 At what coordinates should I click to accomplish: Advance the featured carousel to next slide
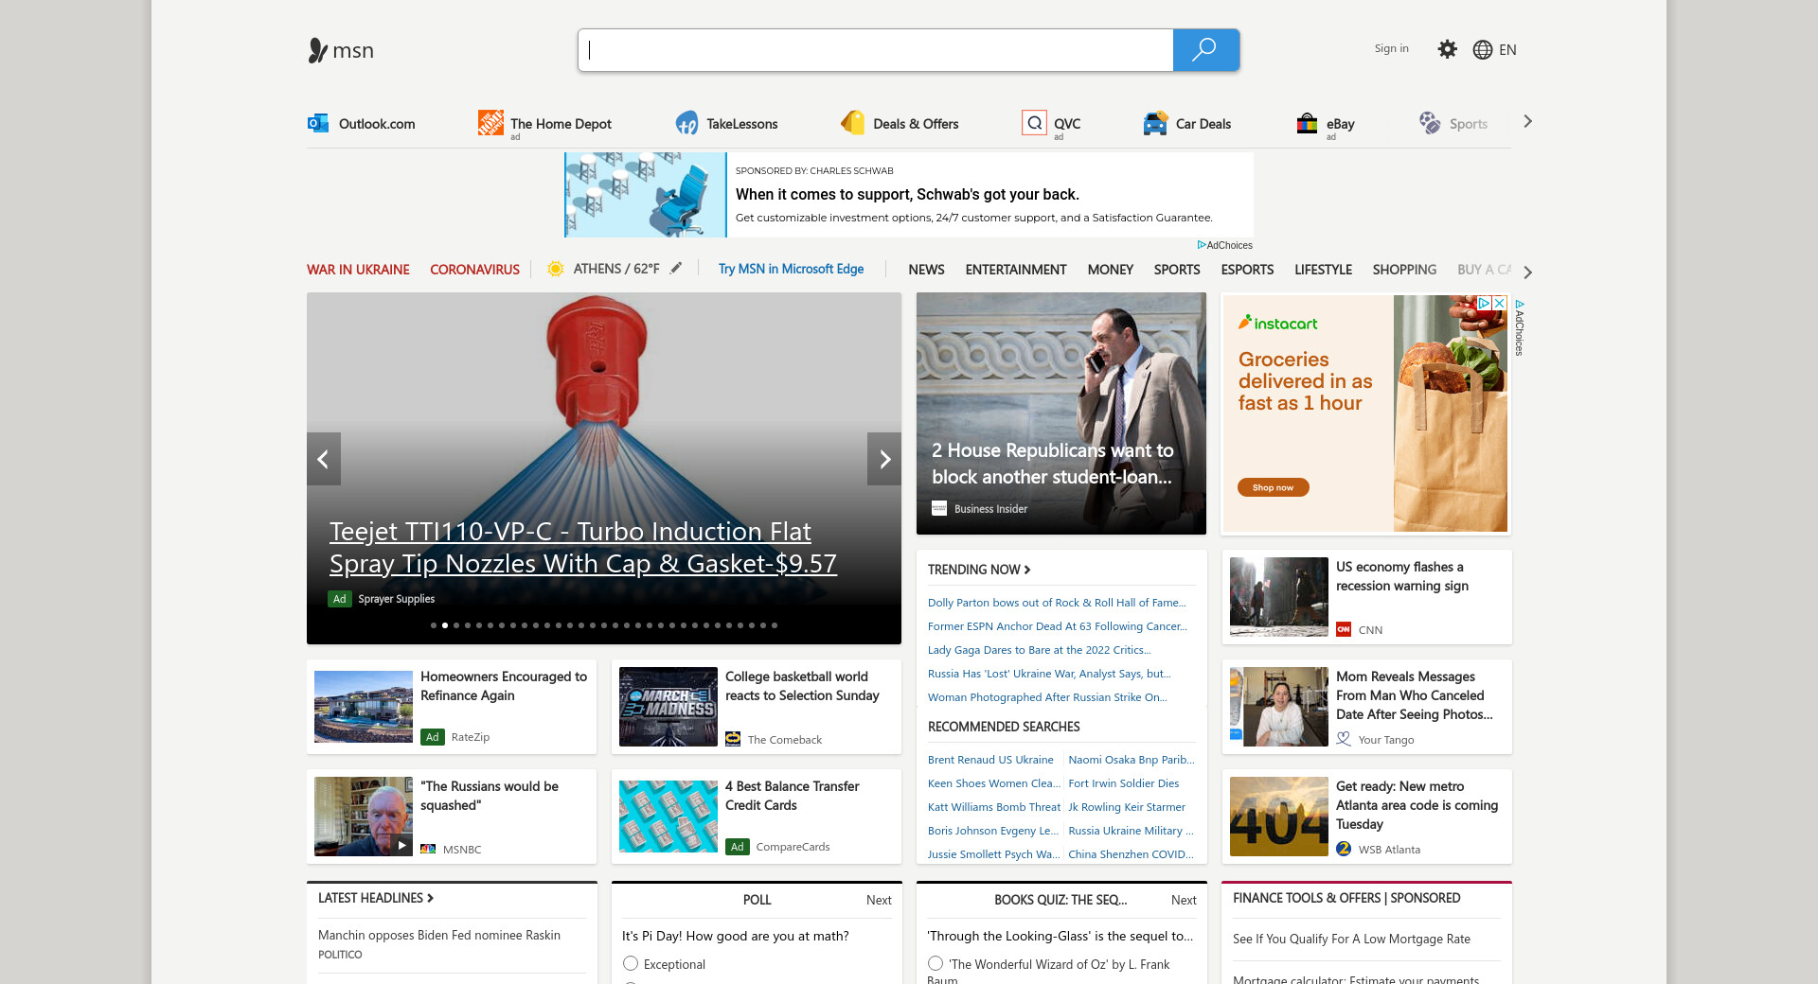884,459
